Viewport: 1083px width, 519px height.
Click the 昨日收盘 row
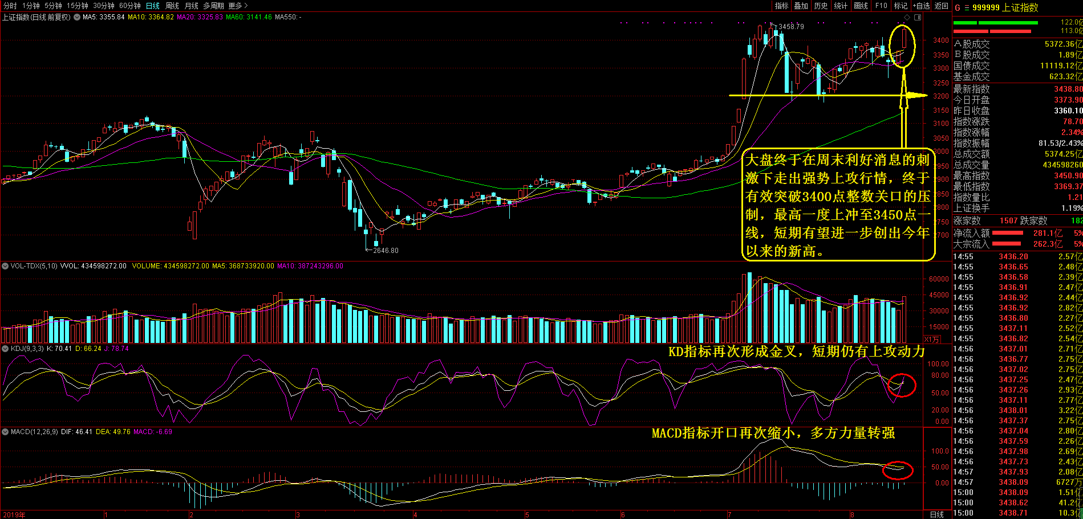pos(1017,111)
